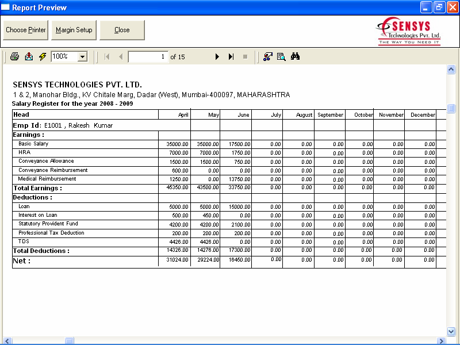Click 'Conveyance Reimbursement' row label
Viewport: 460px width, 345px height.
53,170
